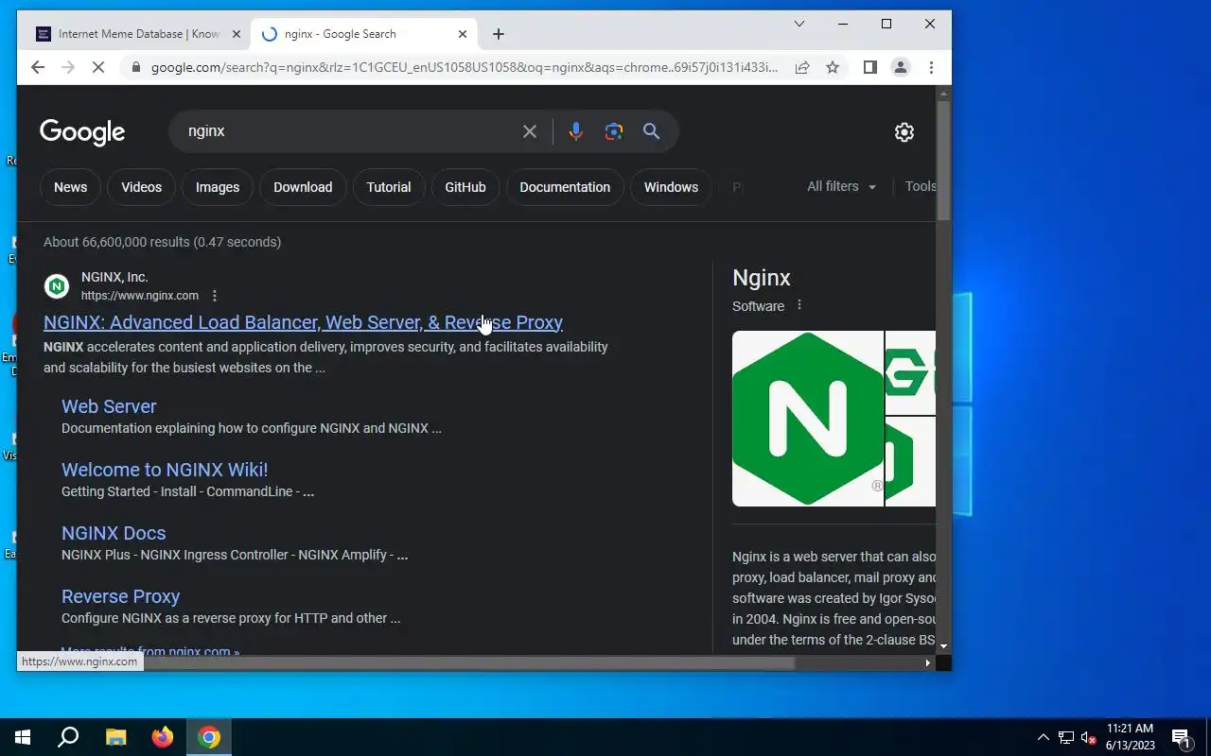
Task: Click the magnifier search button
Action: 651,131
